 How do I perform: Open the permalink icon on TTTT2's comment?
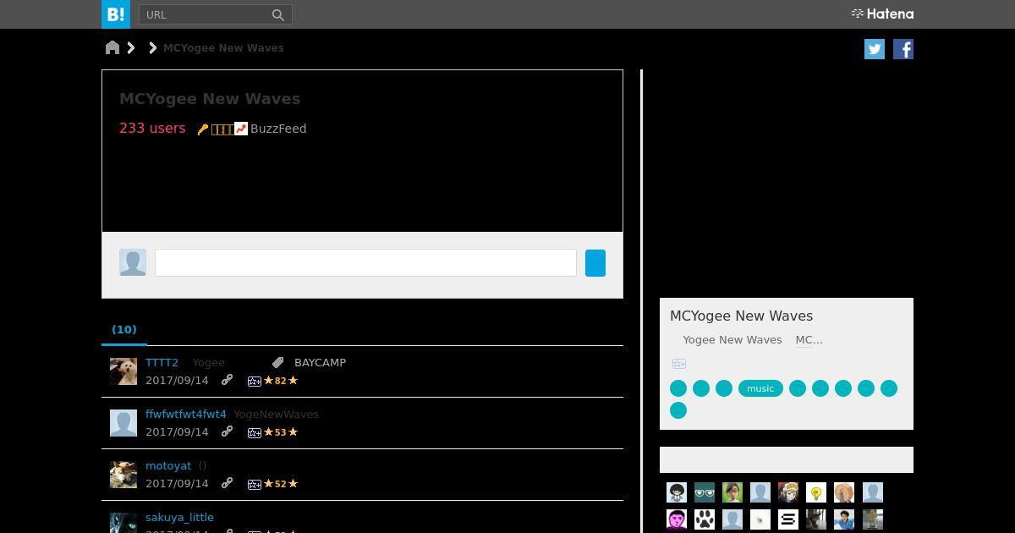[227, 380]
